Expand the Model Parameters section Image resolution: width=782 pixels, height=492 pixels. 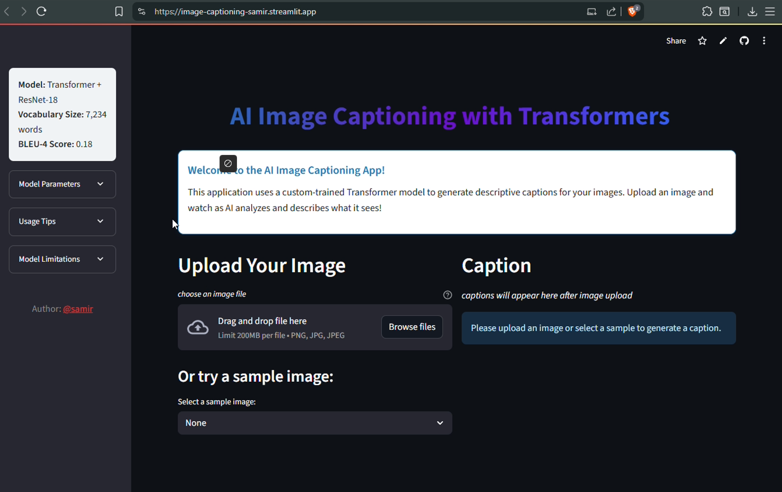coord(62,184)
